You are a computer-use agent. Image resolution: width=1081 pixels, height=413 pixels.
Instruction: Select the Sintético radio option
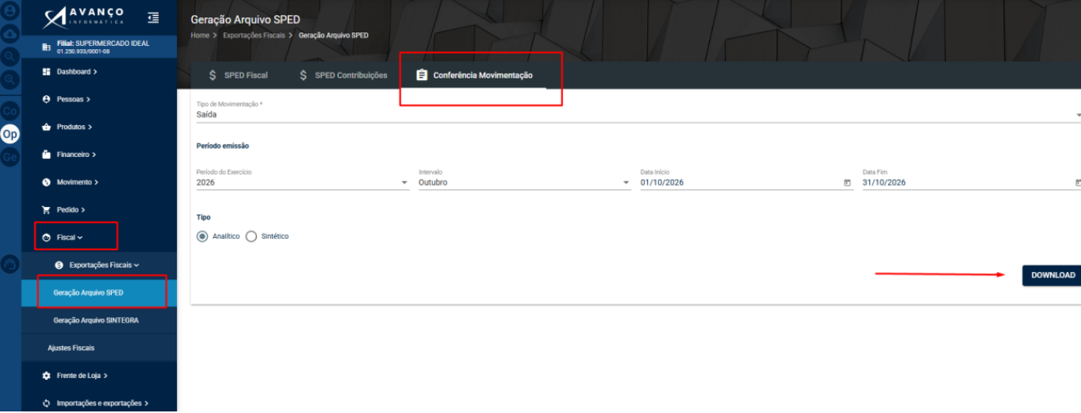(x=251, y=236)
